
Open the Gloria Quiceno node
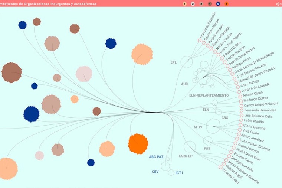pos(241,125)
